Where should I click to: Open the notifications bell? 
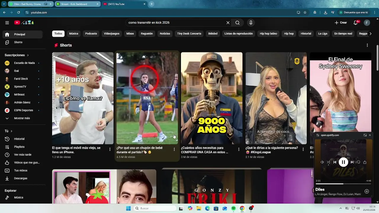point(356,22)
